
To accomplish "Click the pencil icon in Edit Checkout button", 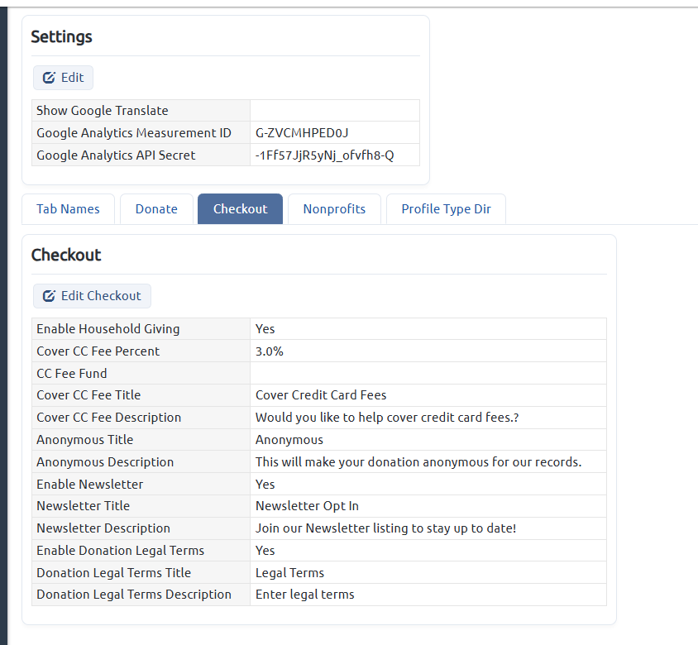I will click(x=49, y=296).
